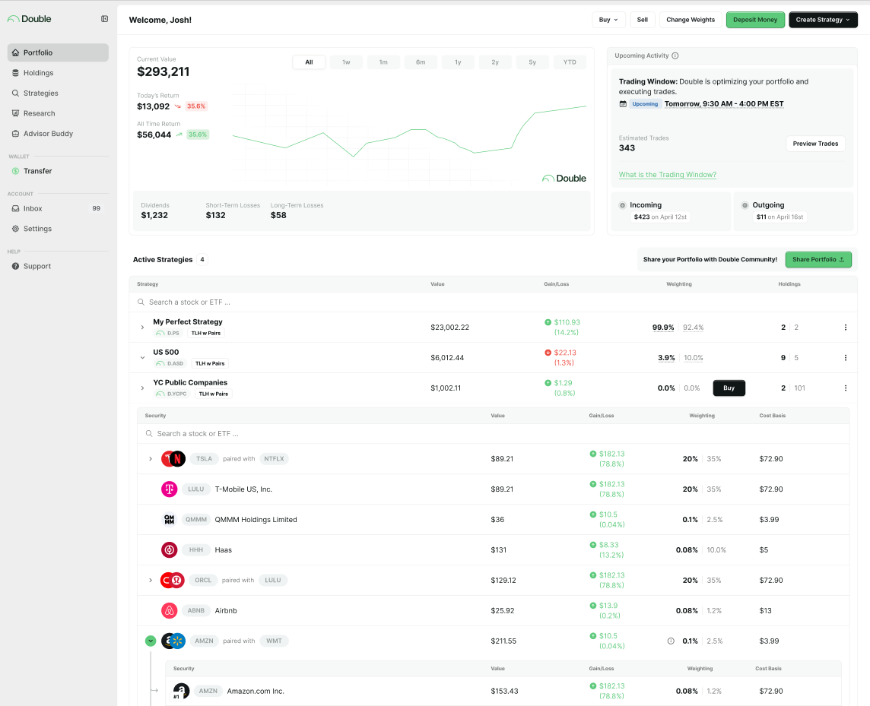870x706 pixels.
Task: Select the YTD time range
Action: point(570,62)
